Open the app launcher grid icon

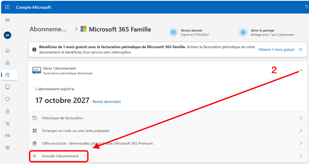7,7
